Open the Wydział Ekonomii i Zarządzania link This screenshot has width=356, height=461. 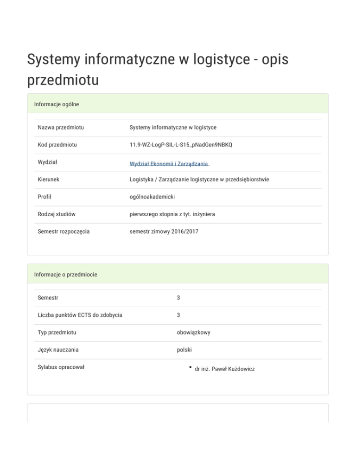click(x=169, y=164)
